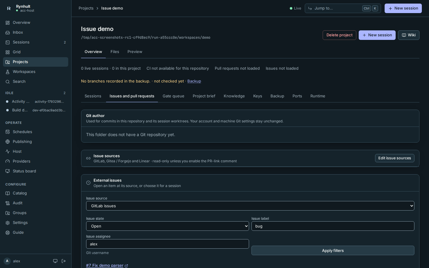Open Groups under Configure
Image resolution: width=429 pixels, height=268 pixels.
point(35,213)
